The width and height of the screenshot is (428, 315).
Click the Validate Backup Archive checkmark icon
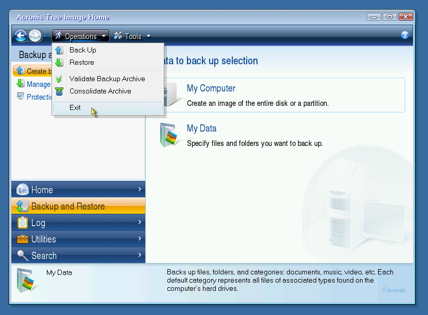pyautogui.click(x=59, y=79)
